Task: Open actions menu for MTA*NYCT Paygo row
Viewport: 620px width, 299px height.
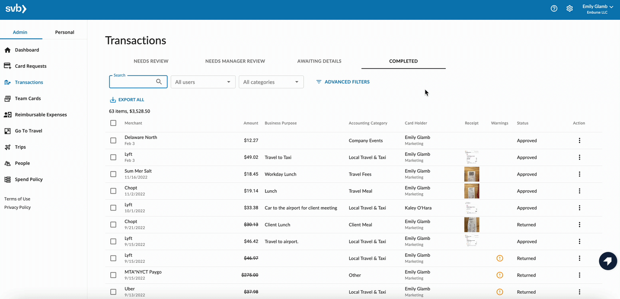Action: pos(579,275)
